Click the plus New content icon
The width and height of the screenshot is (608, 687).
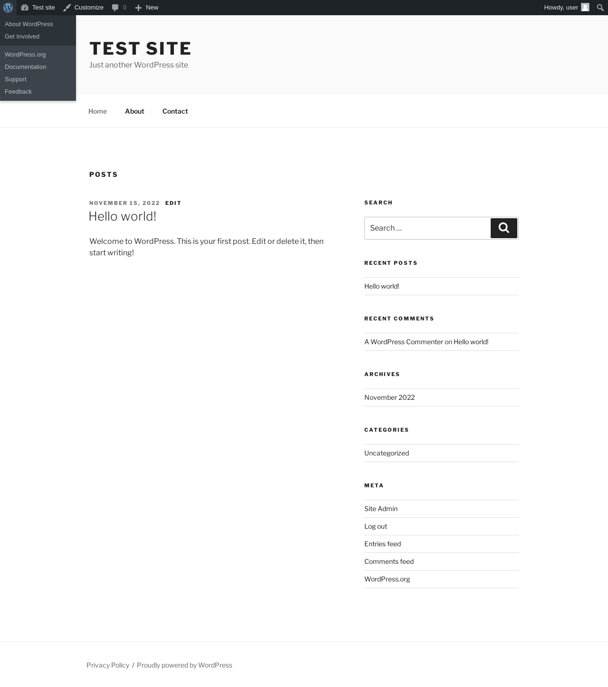[138, 8]
